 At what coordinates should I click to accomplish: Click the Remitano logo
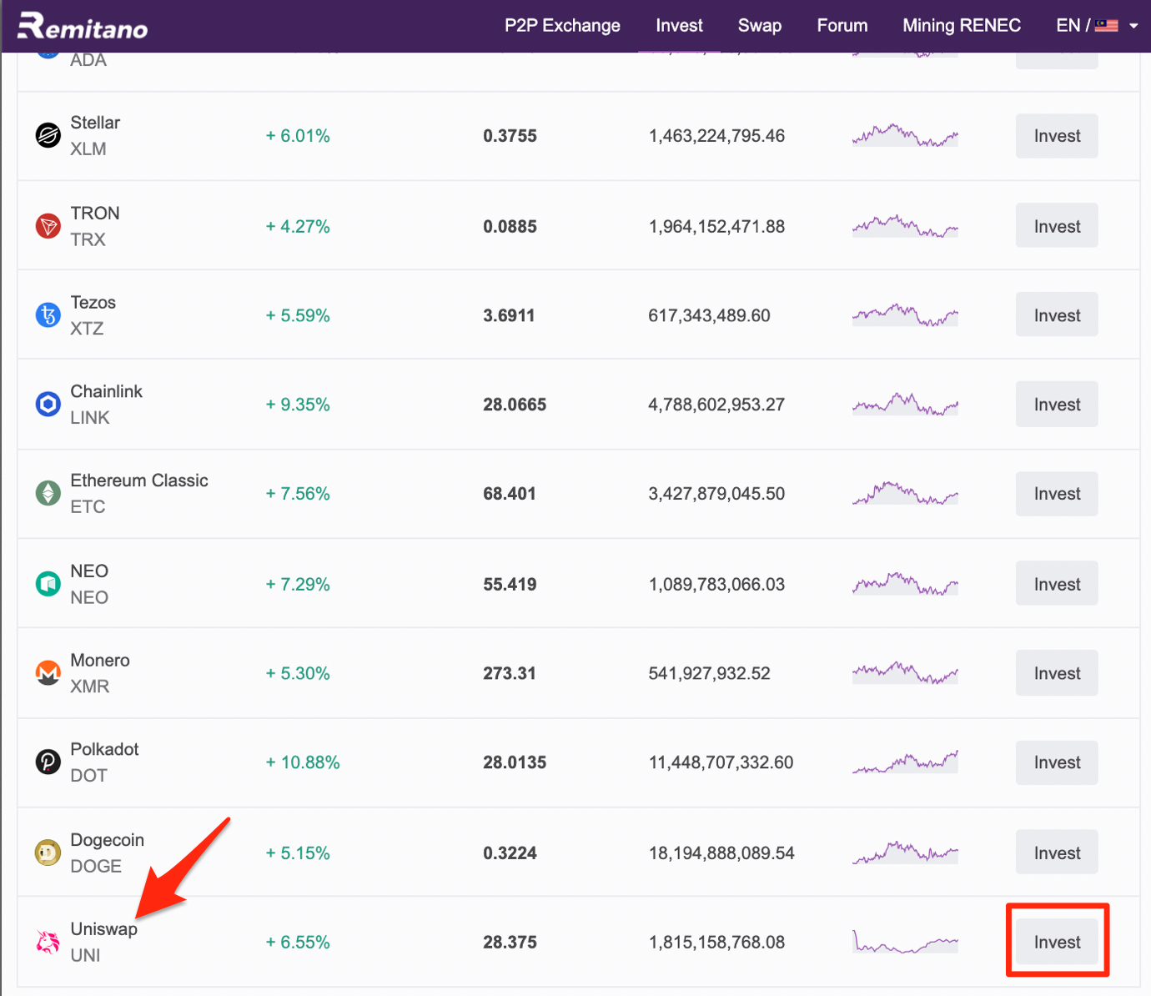pyautogui.click(x=83, y=27)
